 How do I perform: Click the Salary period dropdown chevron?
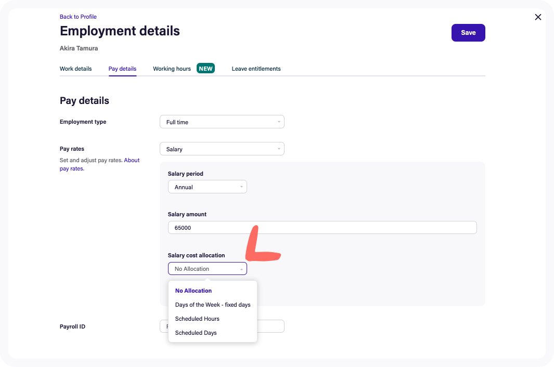pyautogui.click(x=241, y=186)
